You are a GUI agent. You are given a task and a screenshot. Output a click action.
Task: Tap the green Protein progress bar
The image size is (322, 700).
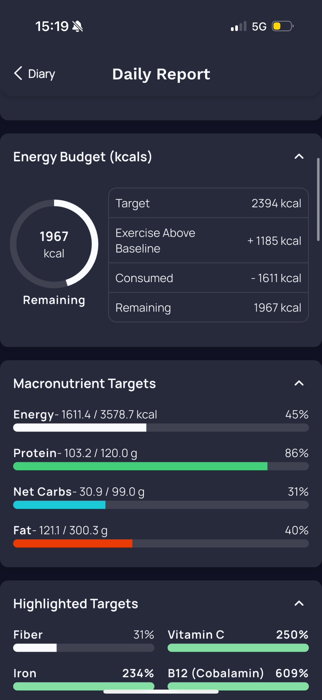[x=161, y=466]
